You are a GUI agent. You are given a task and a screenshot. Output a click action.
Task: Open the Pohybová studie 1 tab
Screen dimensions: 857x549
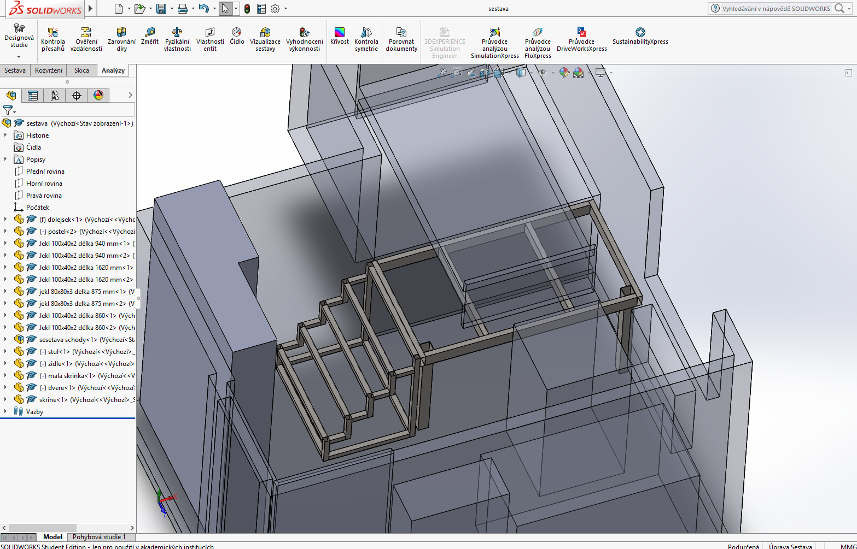(99, 537)
